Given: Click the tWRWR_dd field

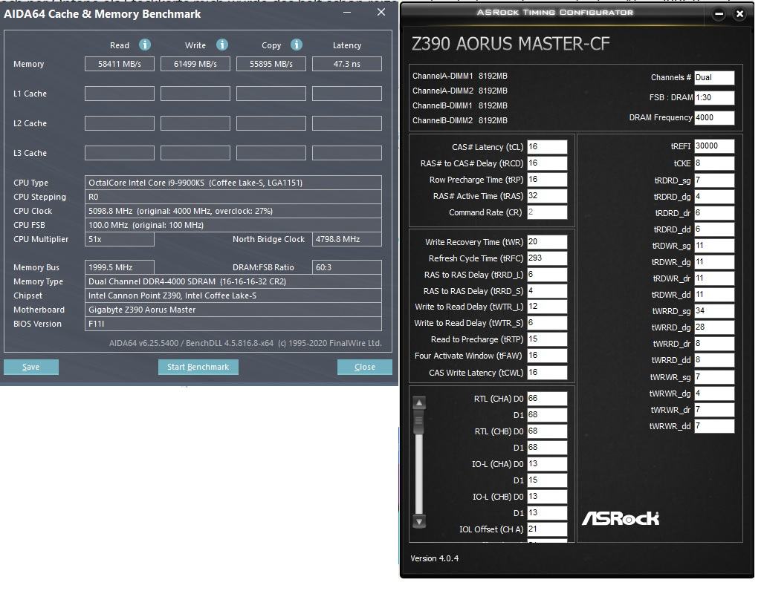Looking at the screenshot, I should (714, 426).
